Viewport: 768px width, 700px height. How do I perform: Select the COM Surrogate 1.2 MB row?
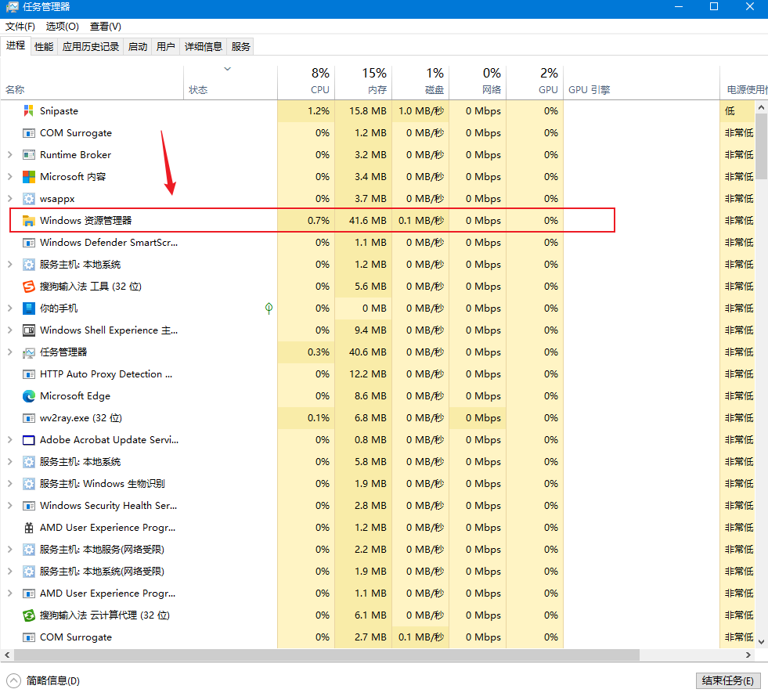pos(377,133)
